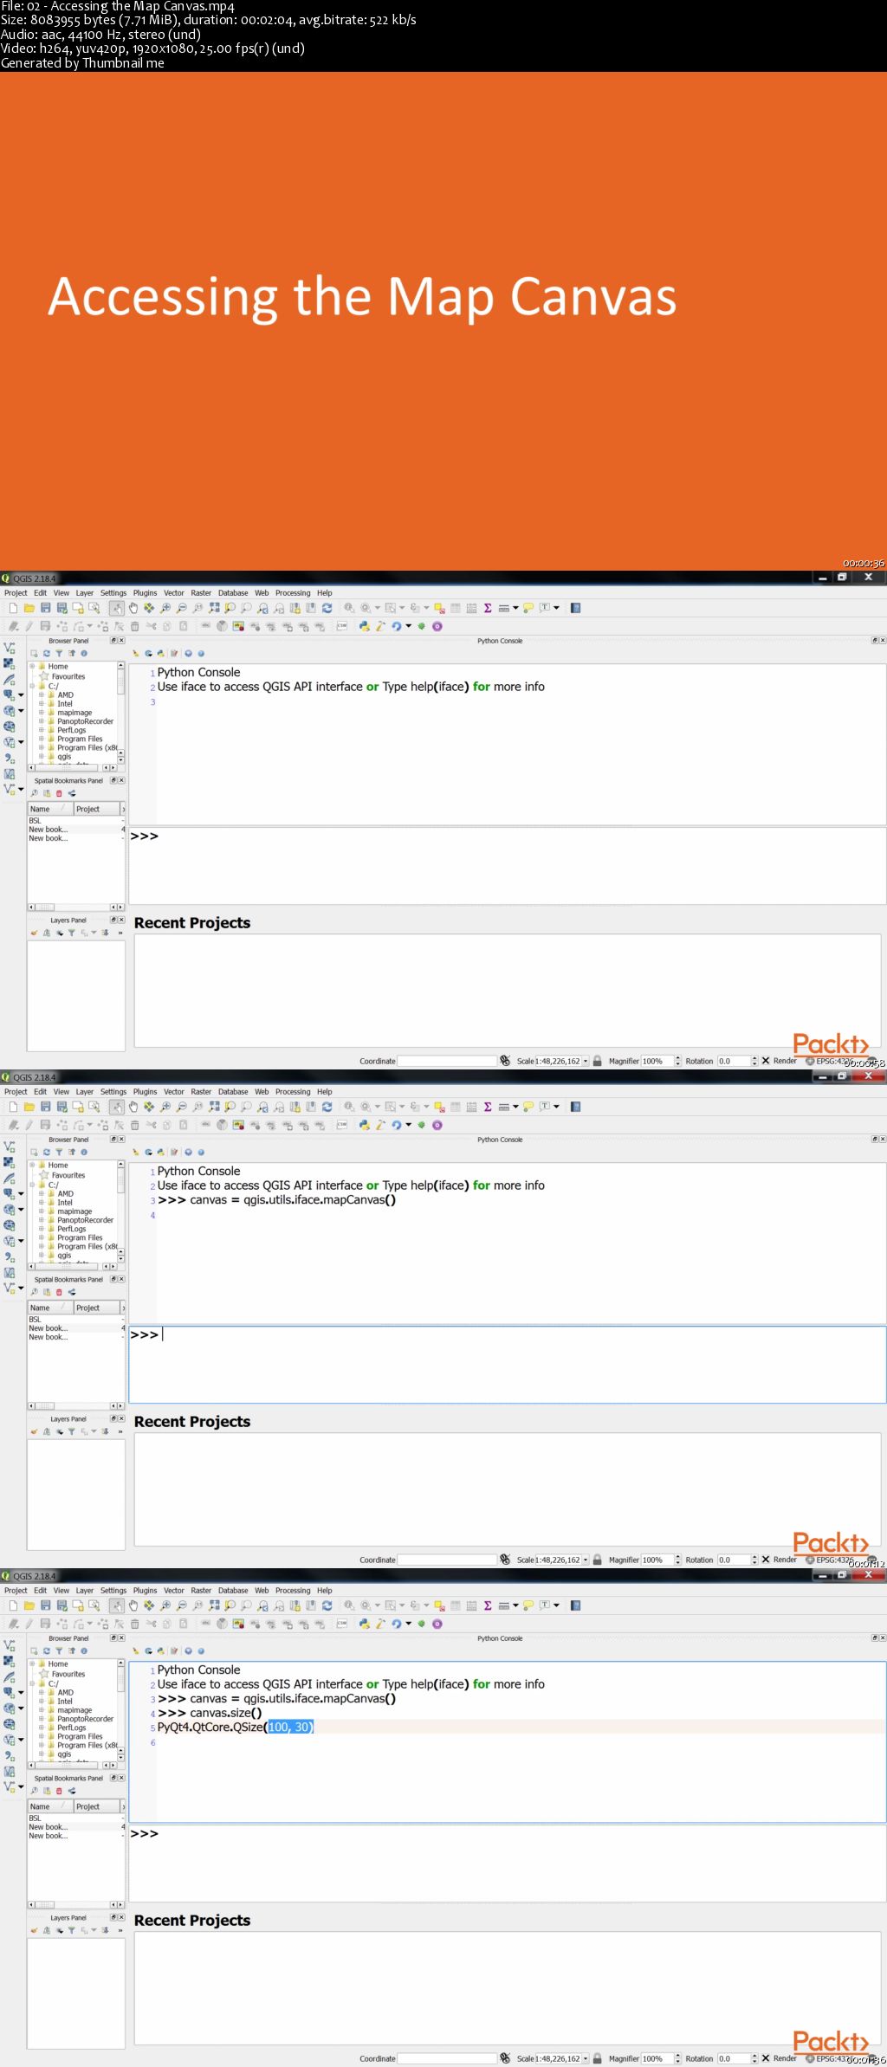Viewport: 887px width, 2067px height.
Task: Click Project column header in mapCanvas() Bookmarks panel
Action: (x=95, y=1308)
